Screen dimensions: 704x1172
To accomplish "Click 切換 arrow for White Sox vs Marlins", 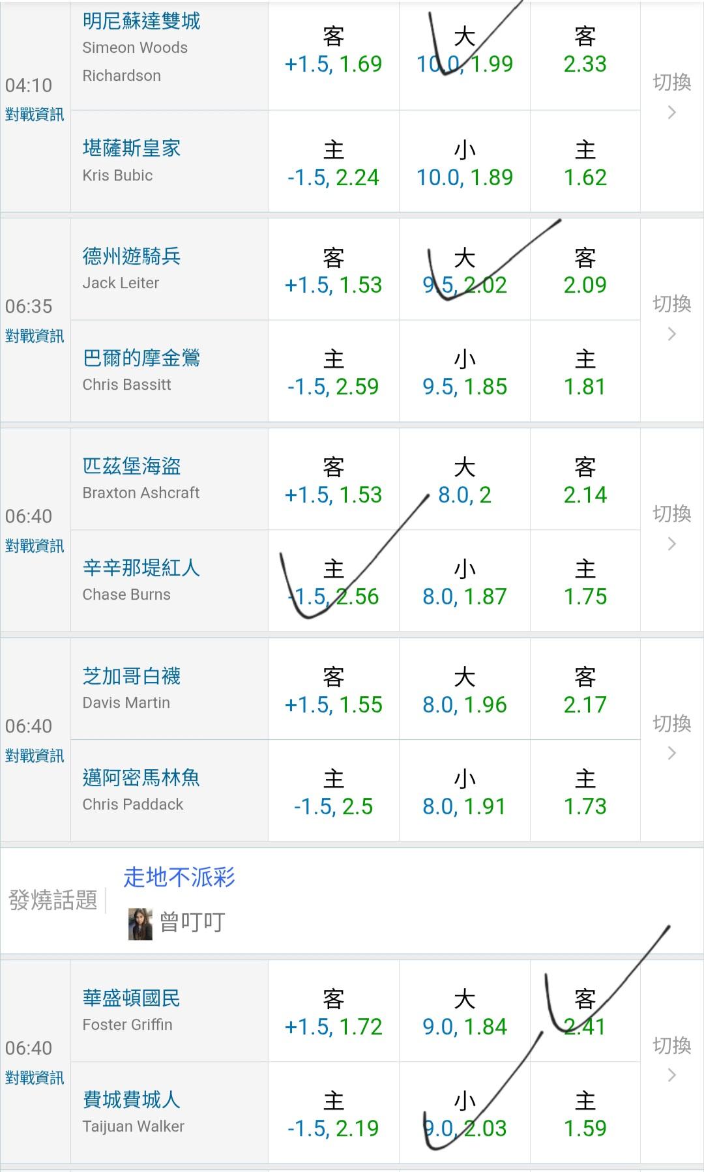I will pos(671,754).
